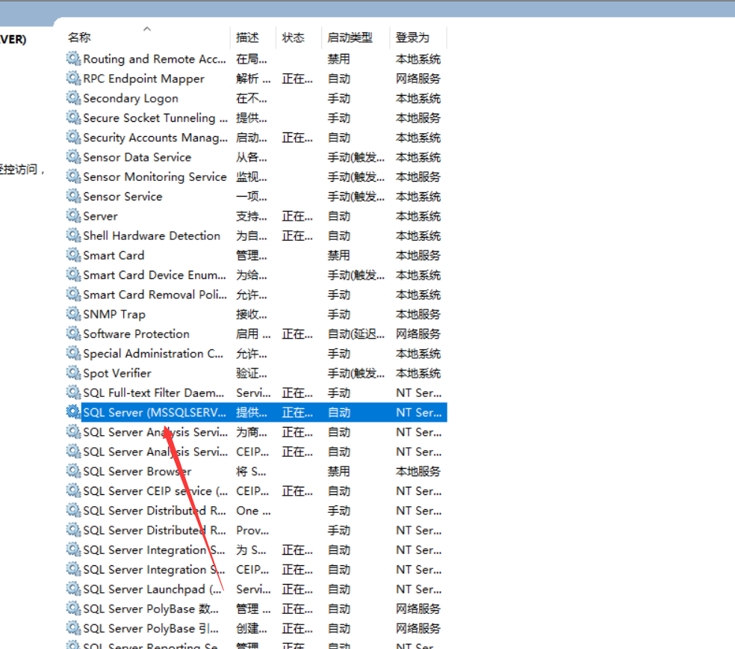Click gear icon for SQL Server PolyBase 引

point(73,628)
